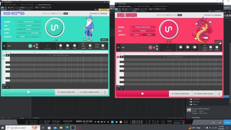Click the SAVE button in Bass Dragon

pyautogui.click(x=180, y=15)
